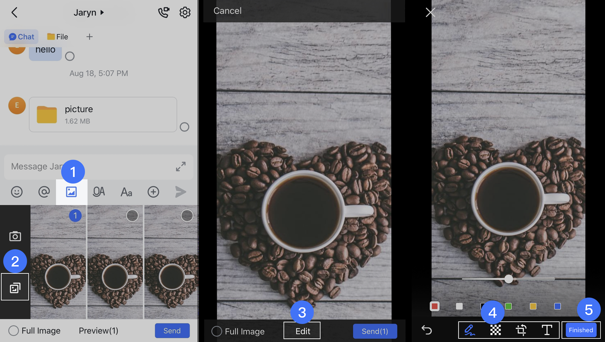The width and height of the screenshot is (605, 342).
Task: Select the mosaic blur tool
Action: click(x=495, y=330)
